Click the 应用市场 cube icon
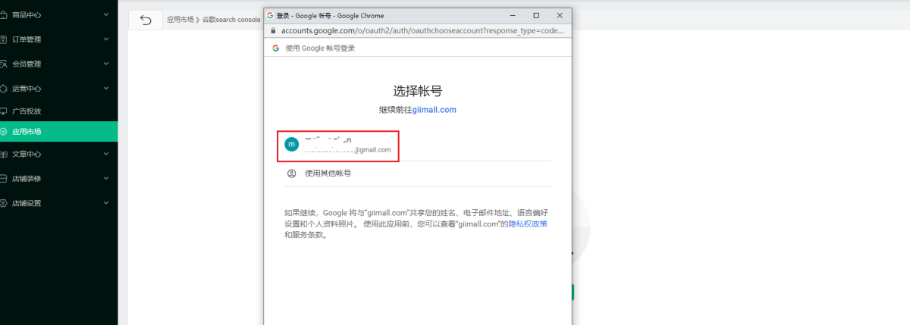 point(4,132)
